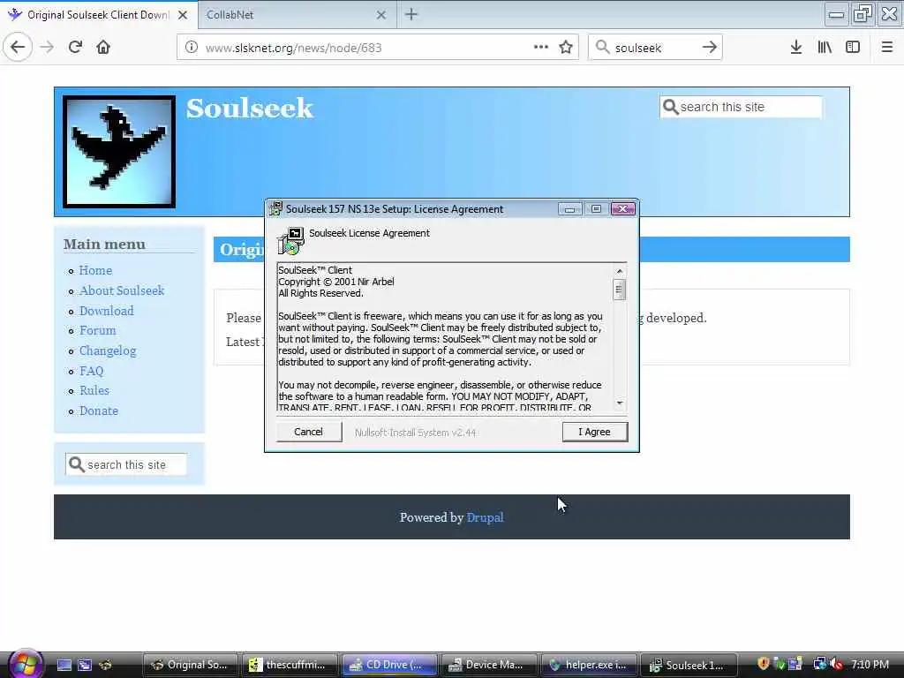Open site information icon in address bar
This screenshot has width=904, height=678.
192,48
